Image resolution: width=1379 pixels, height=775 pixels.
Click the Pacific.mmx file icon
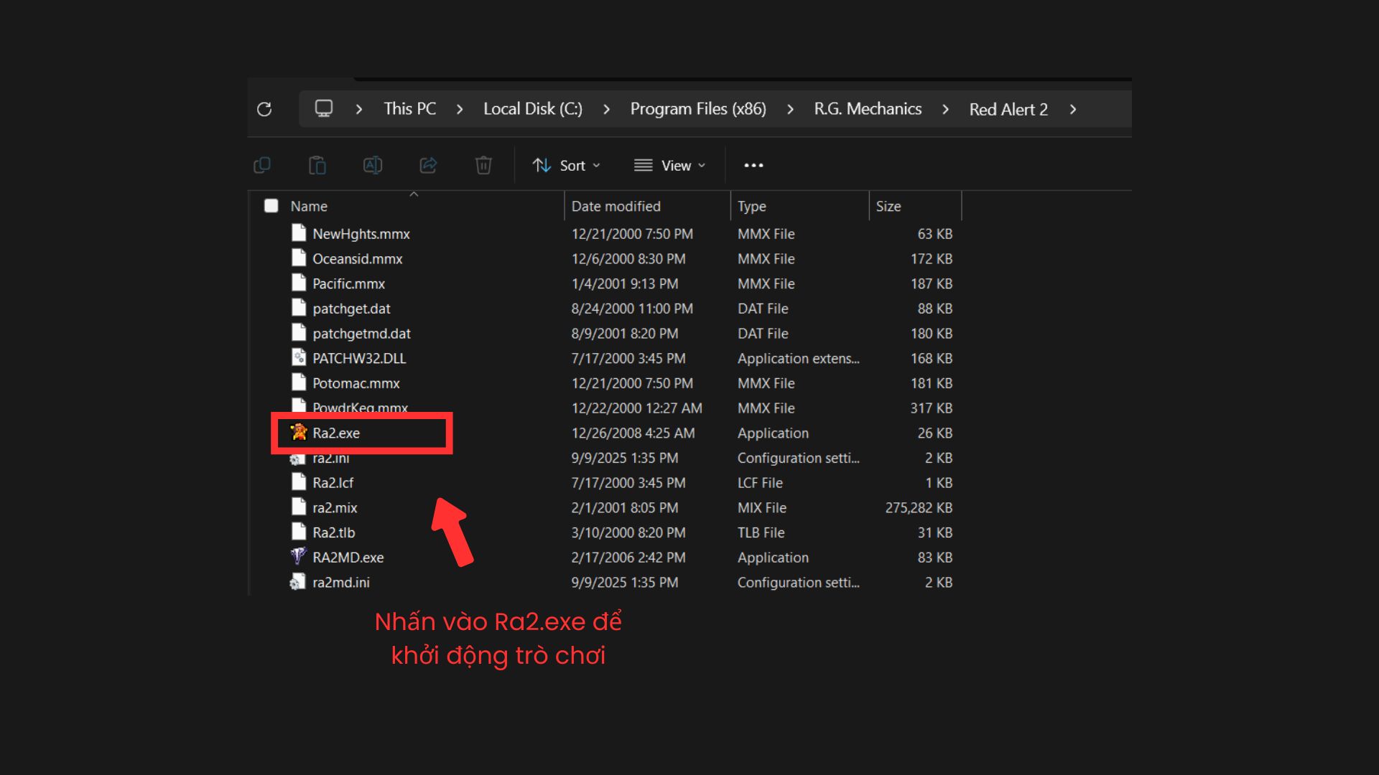[x=299, y=283]
